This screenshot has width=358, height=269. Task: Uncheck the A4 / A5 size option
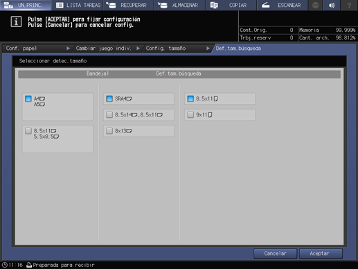coord(57,107)
